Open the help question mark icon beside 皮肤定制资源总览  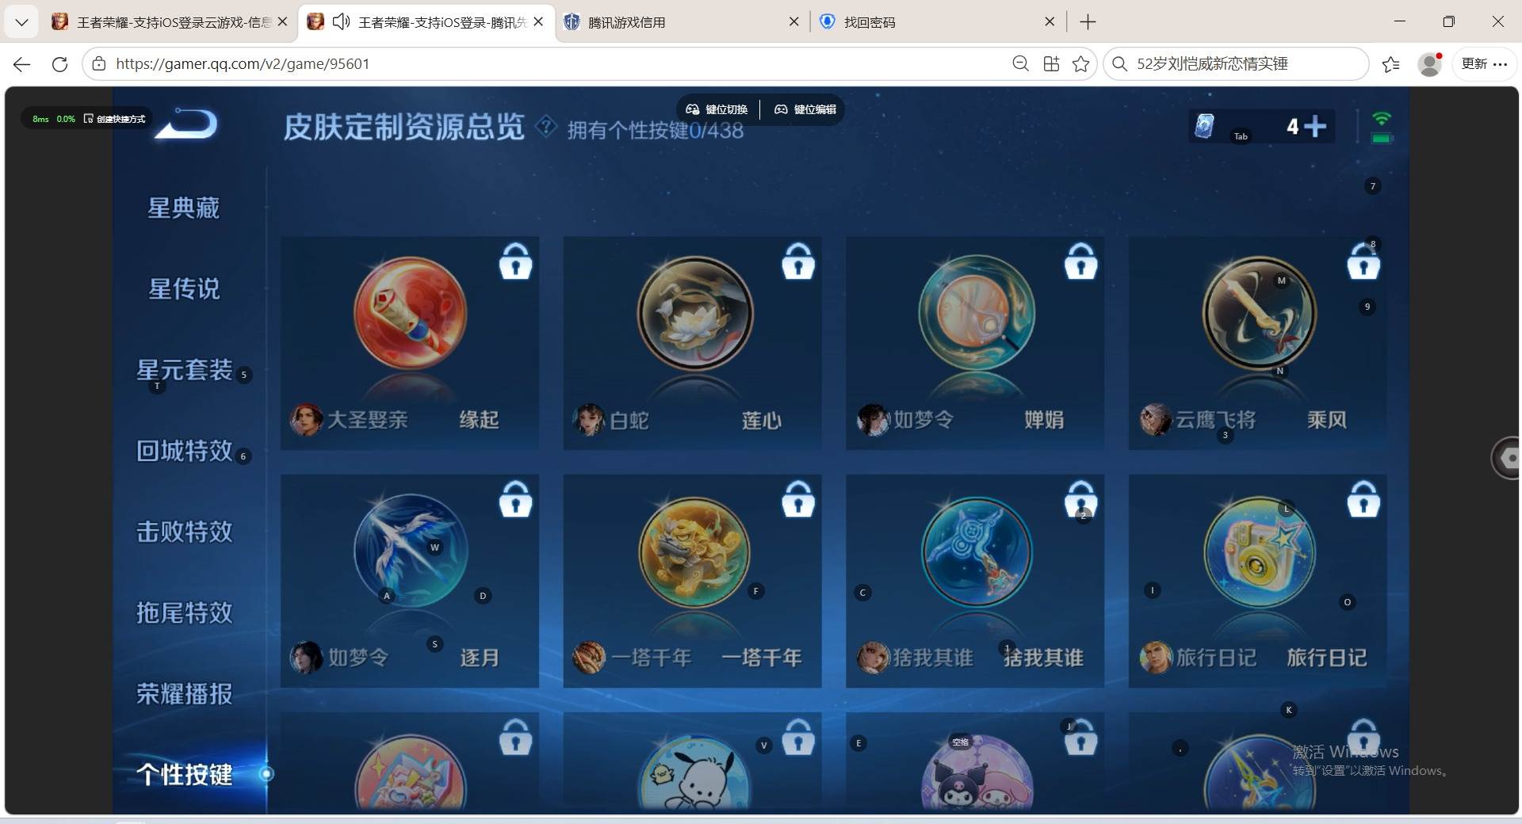pyautogui.click(x=546, y=125)
